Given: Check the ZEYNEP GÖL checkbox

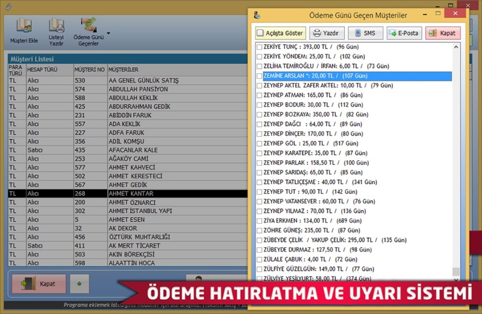Looking at the screenshot, I should coord(259,144).
